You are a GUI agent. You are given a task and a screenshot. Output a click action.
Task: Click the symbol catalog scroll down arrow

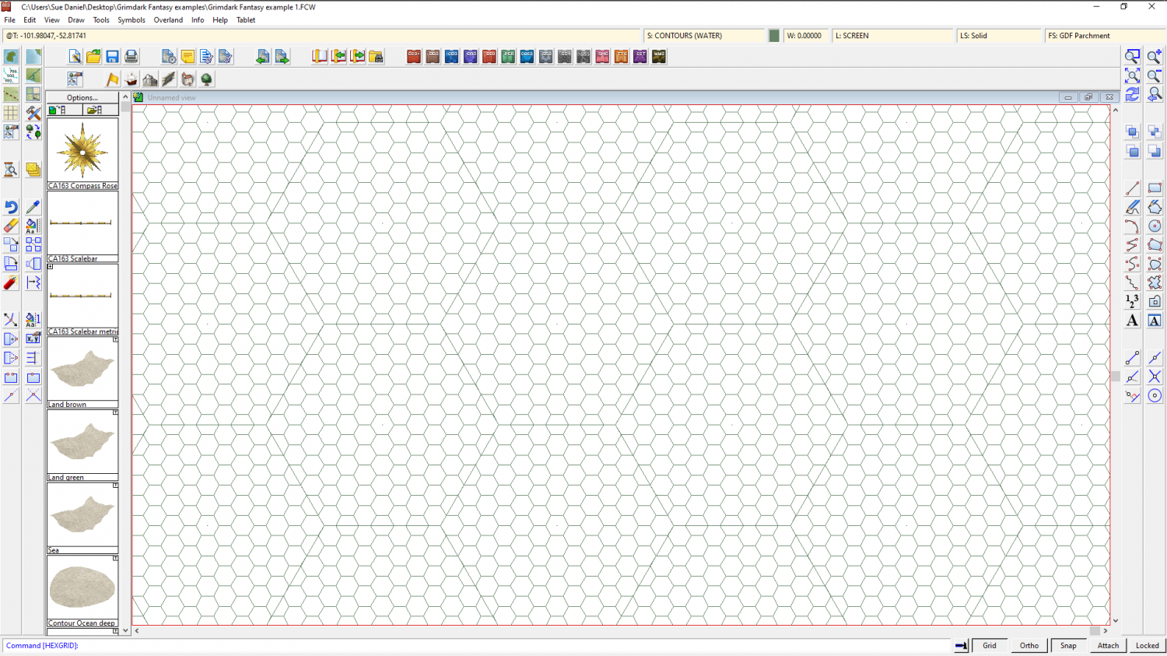125,631
